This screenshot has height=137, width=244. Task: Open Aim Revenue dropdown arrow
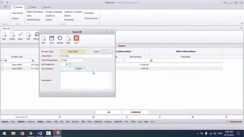pos(84,68)
